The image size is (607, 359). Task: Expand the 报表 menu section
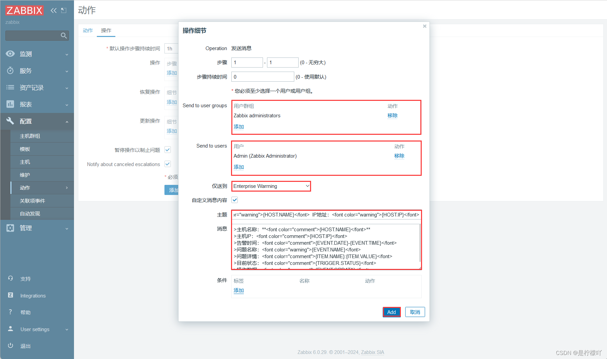(x=67, y=105)
